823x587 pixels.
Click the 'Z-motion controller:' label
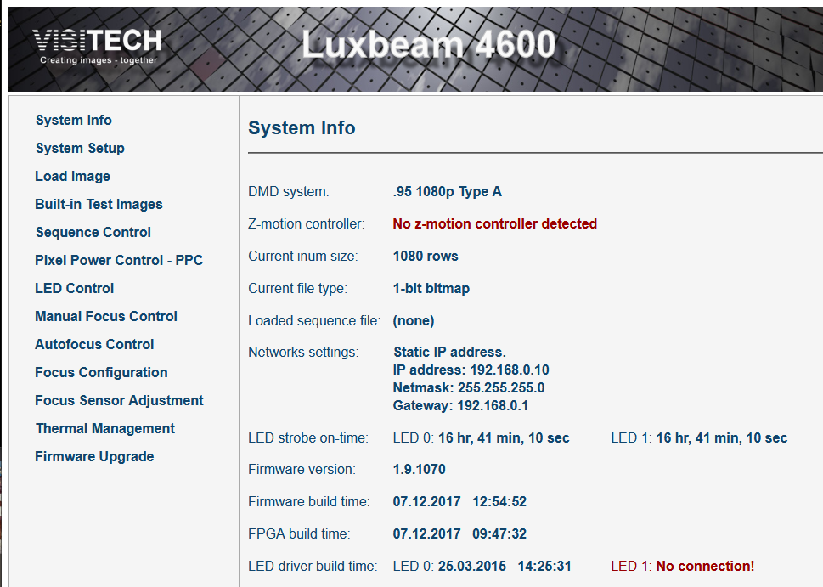pos(307,223)
